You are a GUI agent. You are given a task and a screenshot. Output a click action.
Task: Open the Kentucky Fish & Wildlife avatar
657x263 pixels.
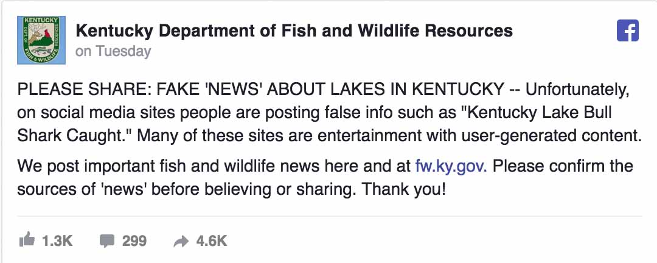tap(41, 40)
